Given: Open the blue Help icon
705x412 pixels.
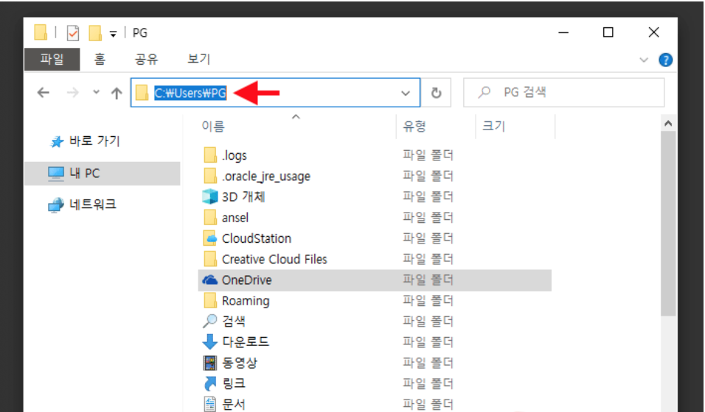Looking at the screenshot, I should (x=665, y=60).
